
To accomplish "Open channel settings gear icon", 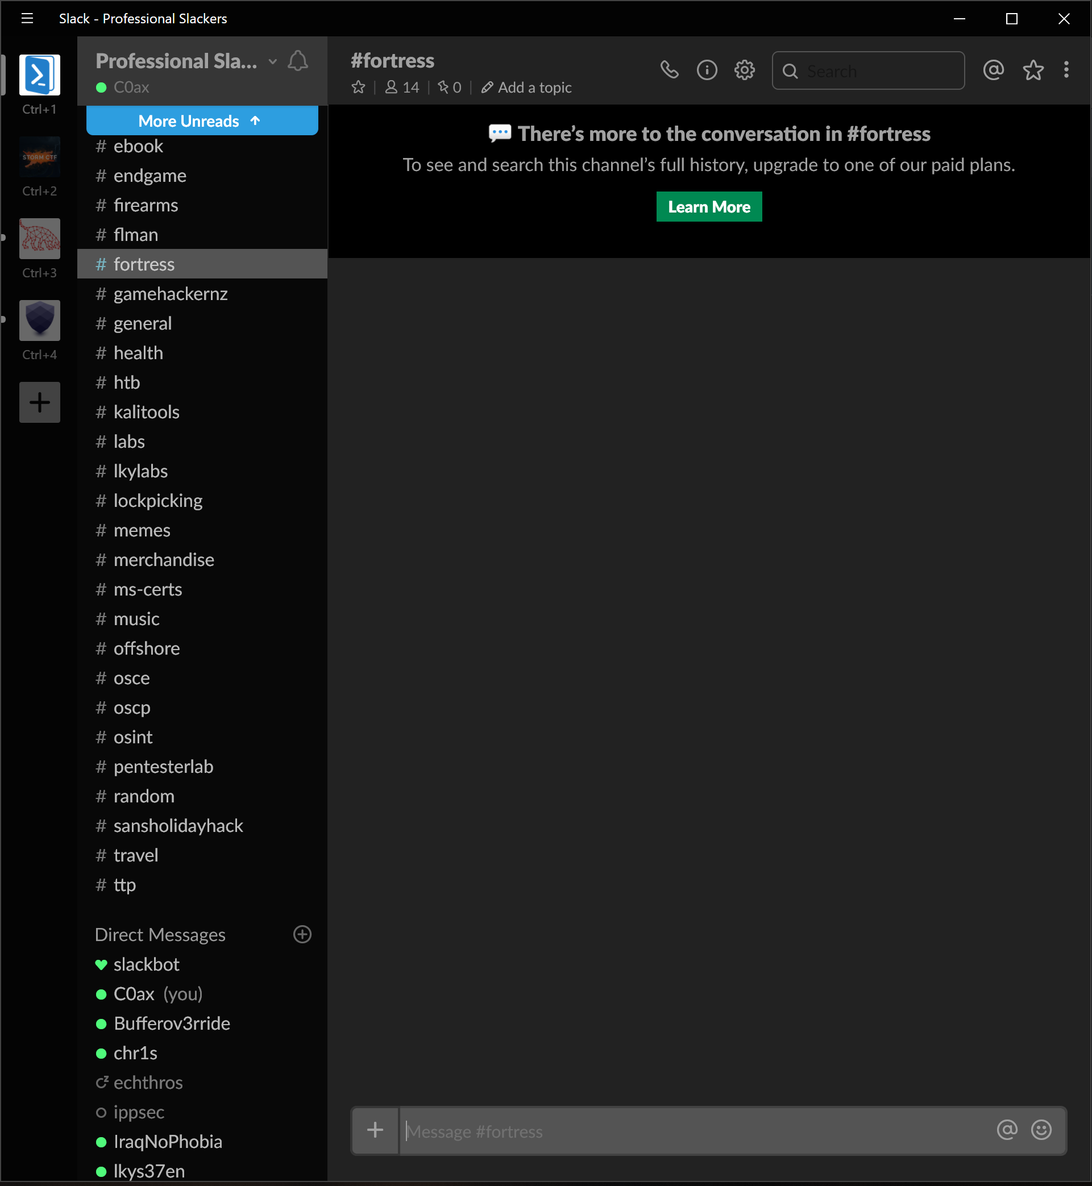I will tap(745, 70).
